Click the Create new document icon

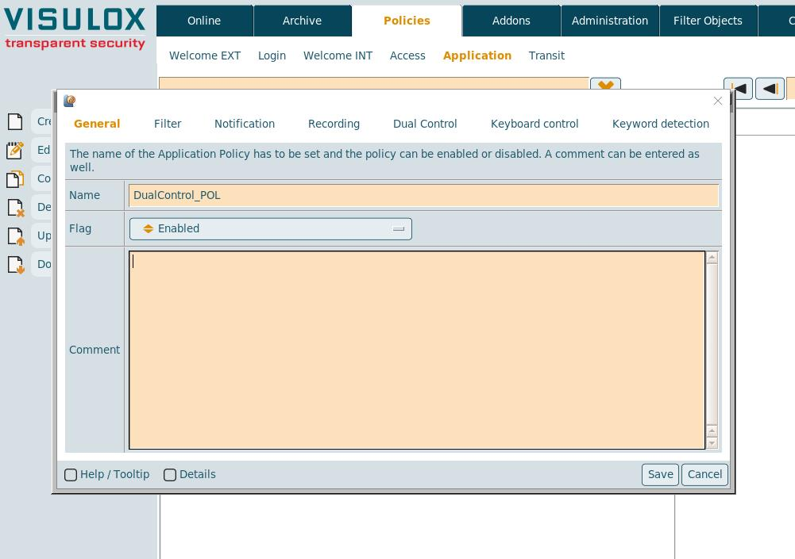point(15,121)
